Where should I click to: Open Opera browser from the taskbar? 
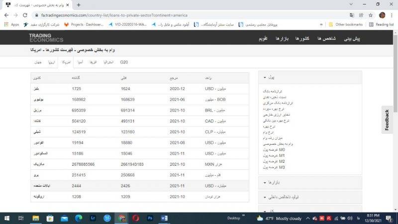coord(135,218)
